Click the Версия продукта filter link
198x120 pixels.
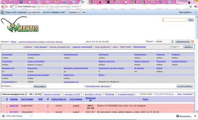[106, 61]
